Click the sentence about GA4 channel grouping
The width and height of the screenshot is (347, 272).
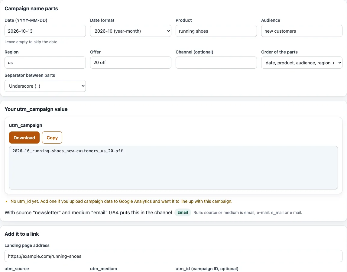[x=88, y=212]
